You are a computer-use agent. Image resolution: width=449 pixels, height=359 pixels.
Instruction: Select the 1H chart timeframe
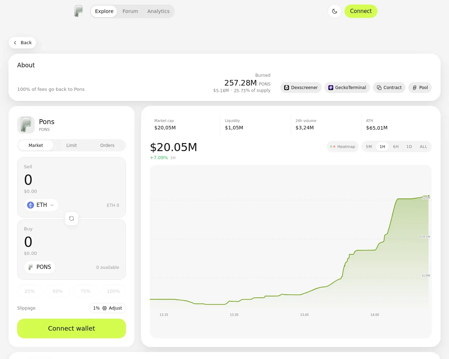tap(382, 147)
